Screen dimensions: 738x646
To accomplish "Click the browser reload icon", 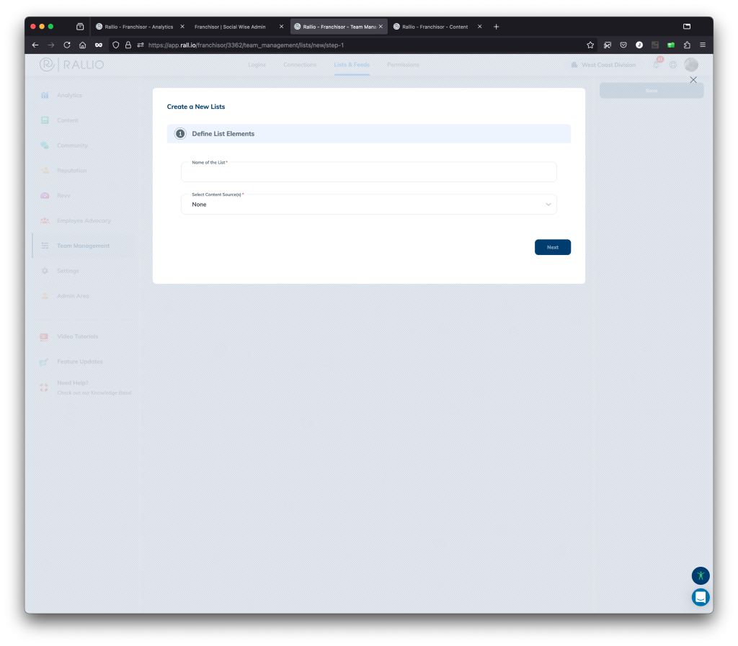I will (x=67, y=45).
